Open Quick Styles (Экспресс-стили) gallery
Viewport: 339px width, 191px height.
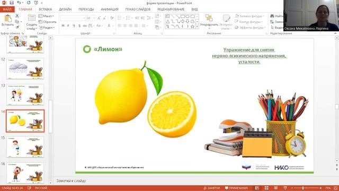click(x=226, y=22)
